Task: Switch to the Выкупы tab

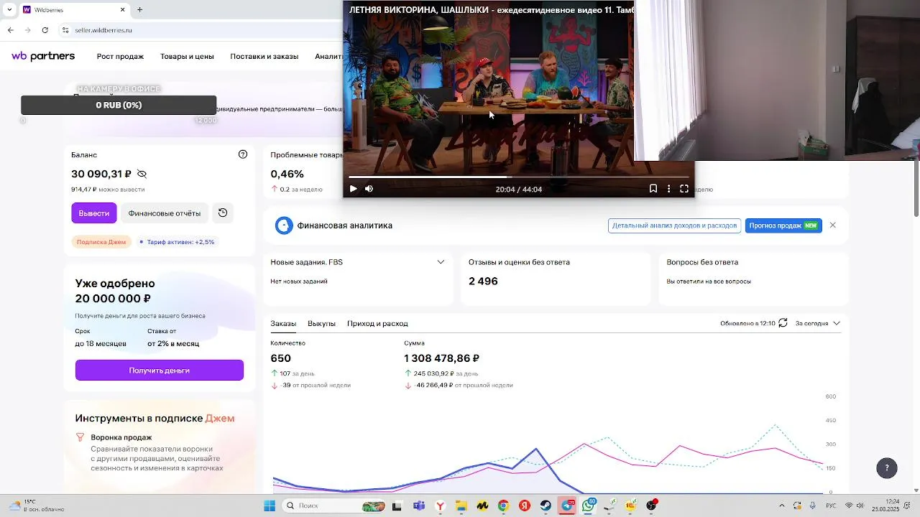Action: point(321,324)
